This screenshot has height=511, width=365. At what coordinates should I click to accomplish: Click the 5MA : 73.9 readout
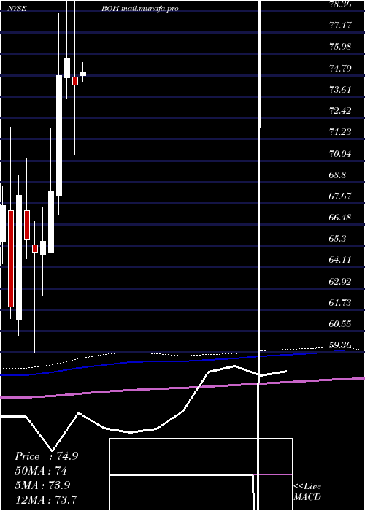pyautogui.click(x=42, y=485)
